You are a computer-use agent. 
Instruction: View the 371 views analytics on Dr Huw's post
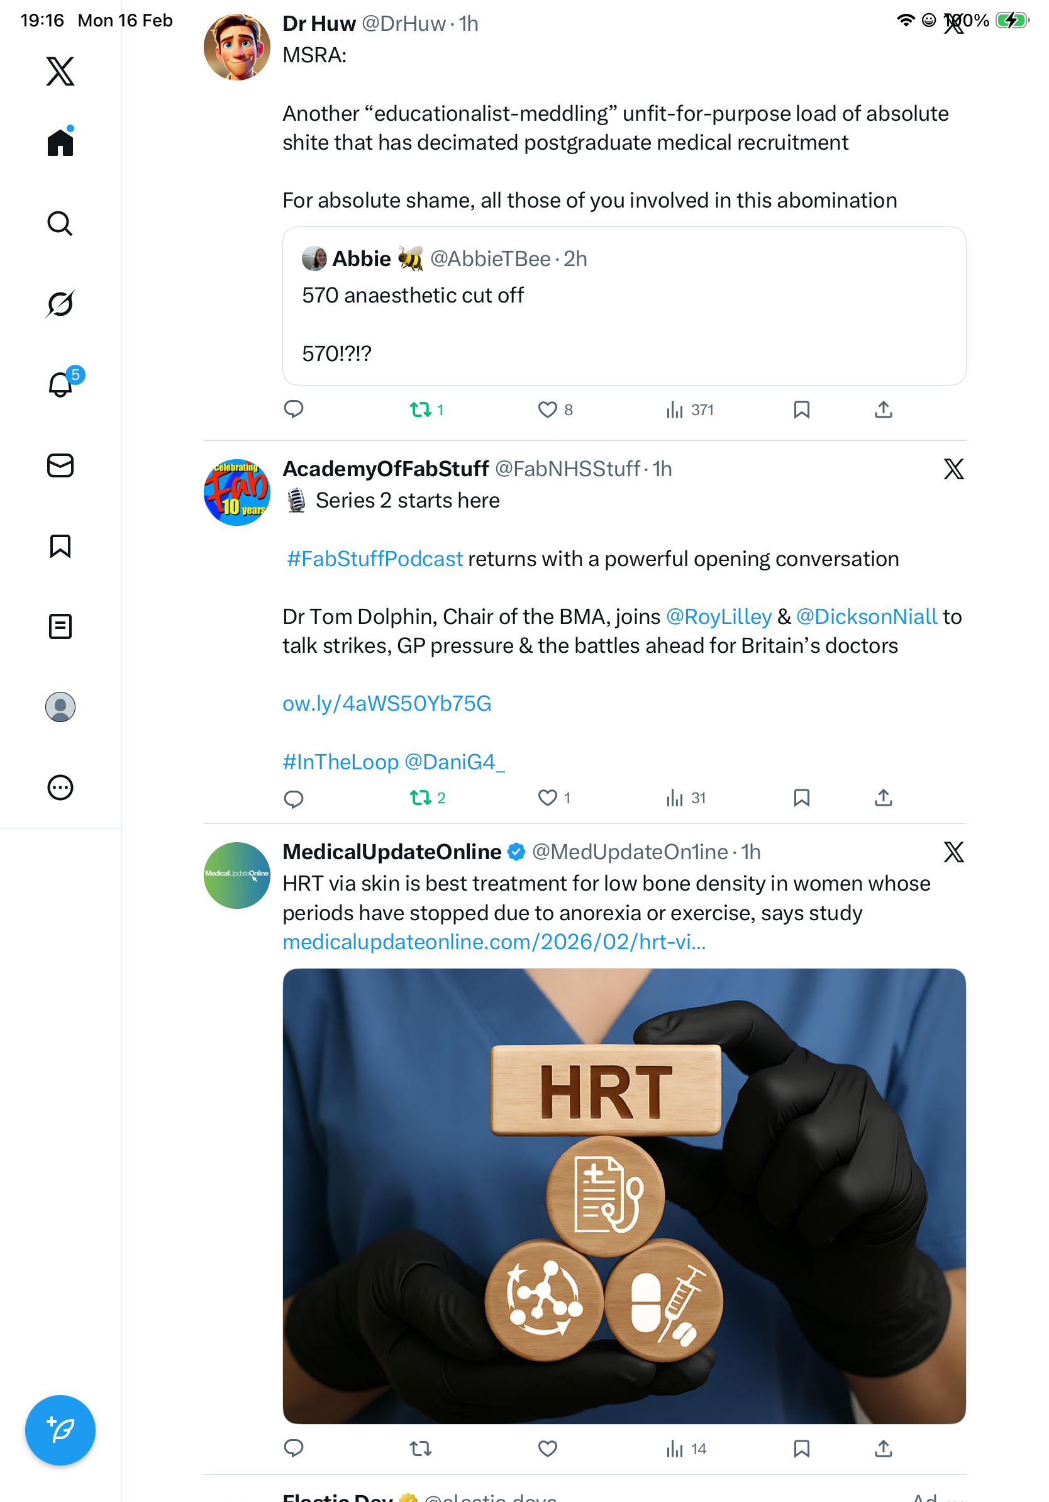[x=689, y=409]
